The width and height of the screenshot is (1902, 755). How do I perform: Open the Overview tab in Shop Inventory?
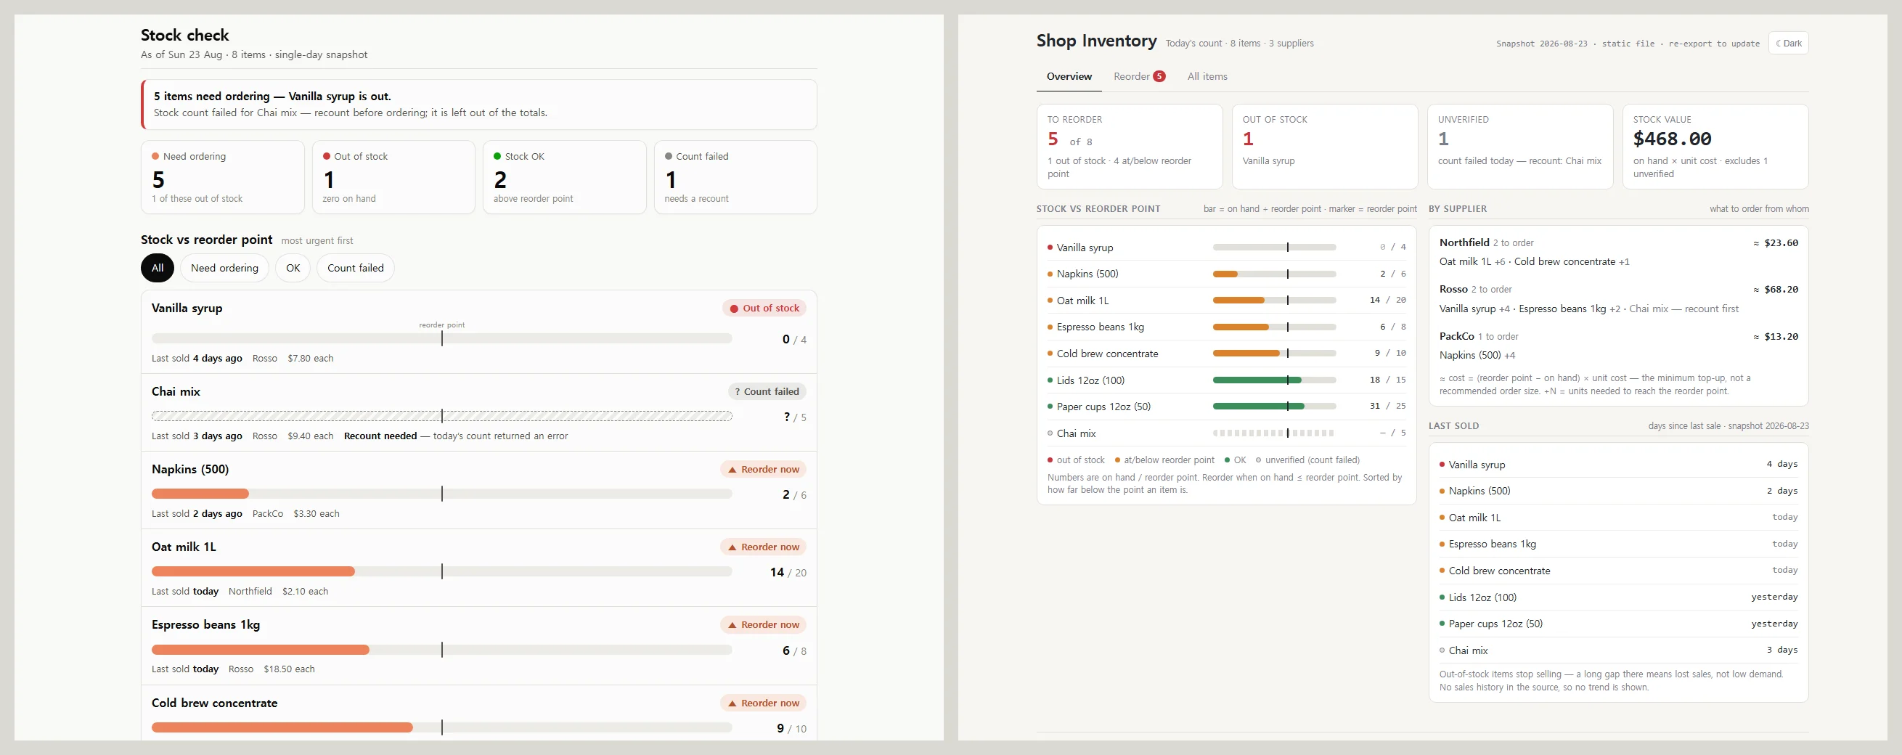tap(1069, 77)
